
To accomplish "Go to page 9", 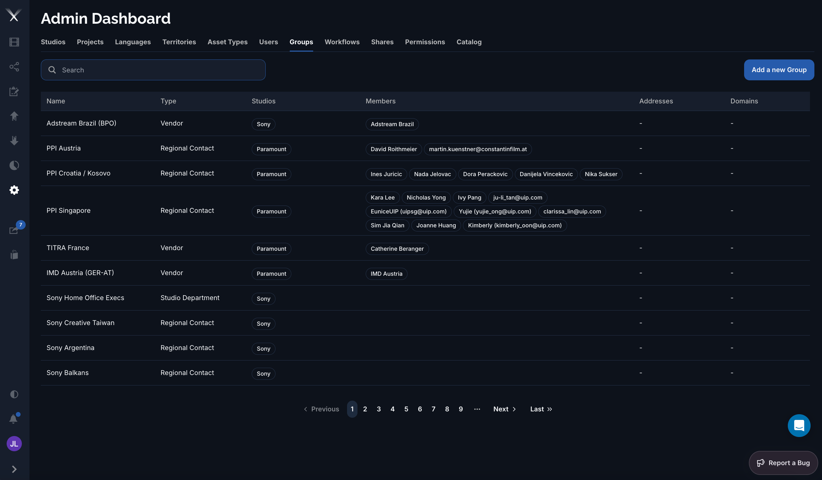I will tap(461, 409).
